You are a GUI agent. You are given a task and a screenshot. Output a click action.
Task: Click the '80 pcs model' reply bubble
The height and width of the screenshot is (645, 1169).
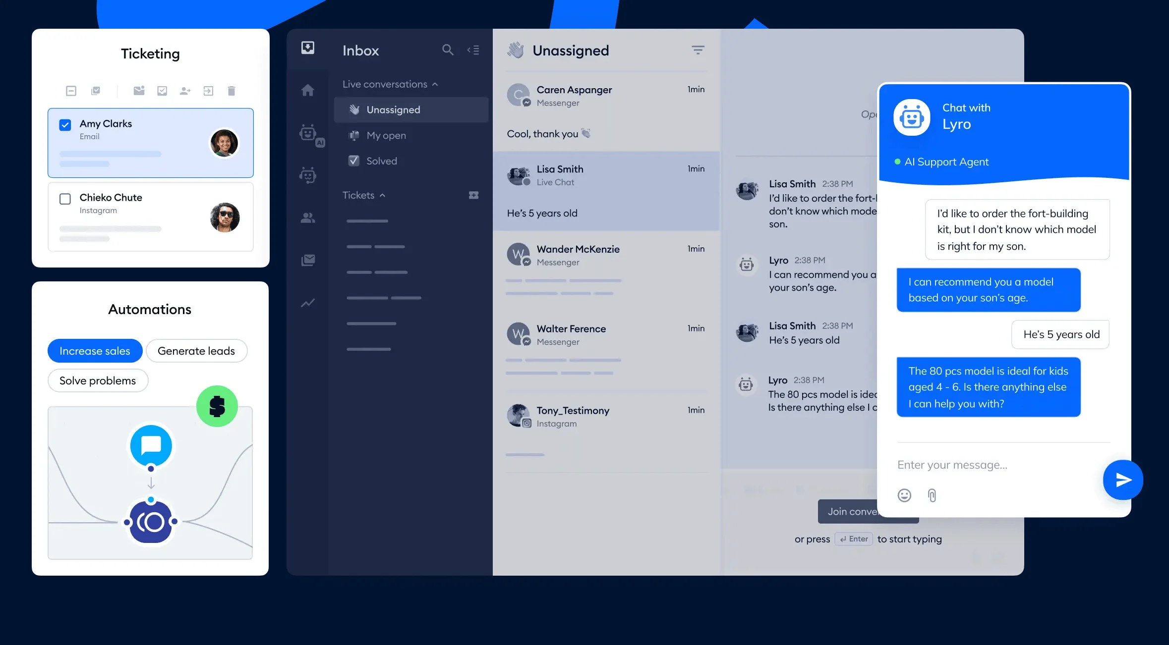(x=989, y=387)
